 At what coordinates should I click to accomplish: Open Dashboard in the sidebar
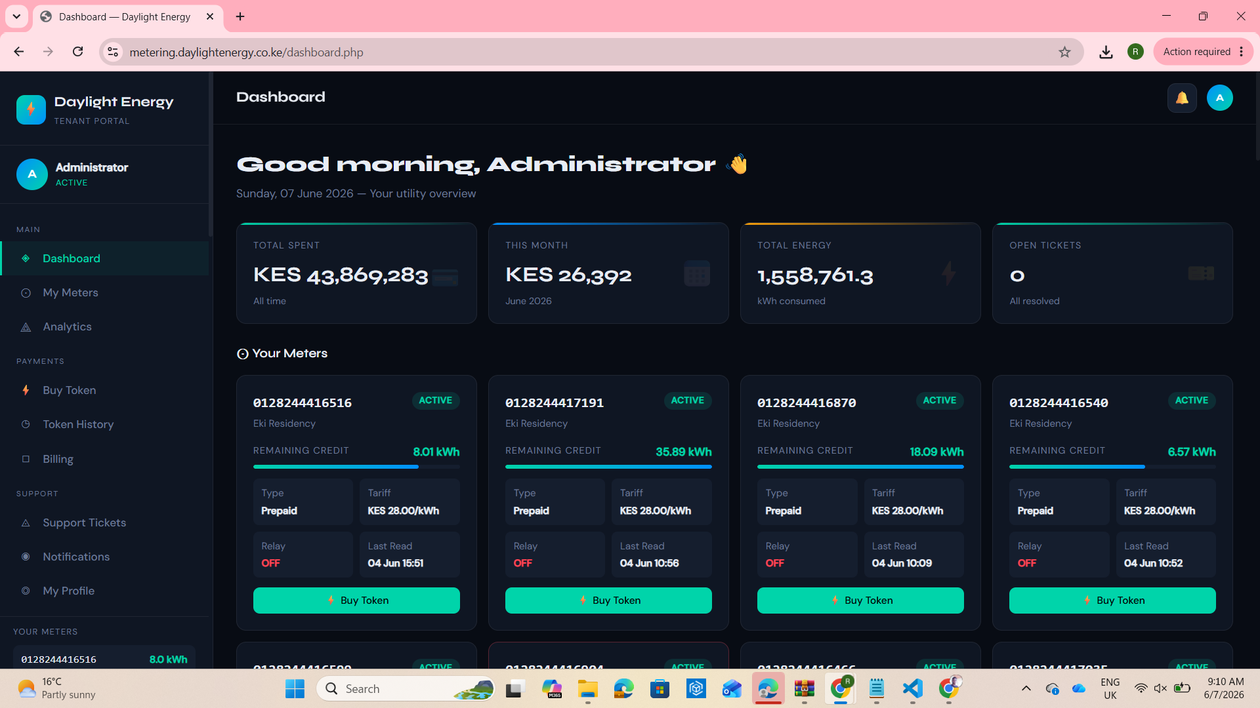(x=105, y=258)
